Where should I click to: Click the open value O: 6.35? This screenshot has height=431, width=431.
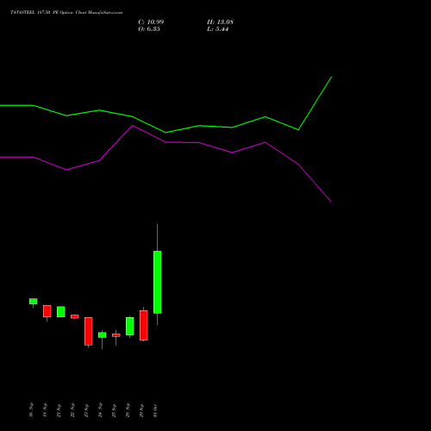149,29
